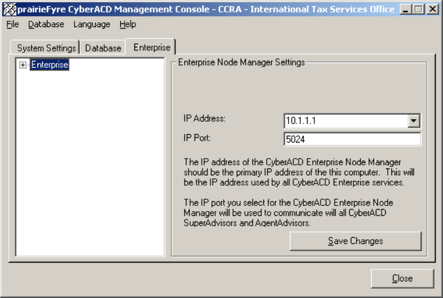Maximize the Management Console window
The image size is (443, 298).
pos(419,9)
